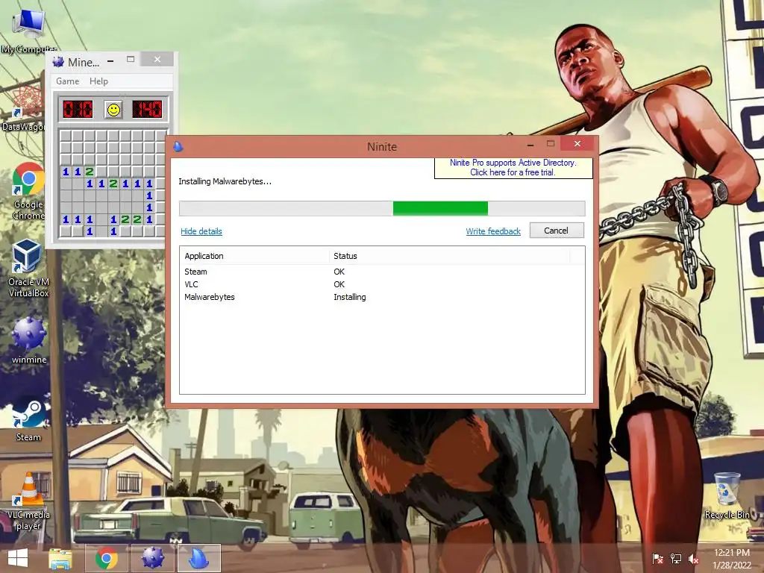The image size is (764, 573).
Task: Select the Ninite taskbar button
Action: click(198, 558)
